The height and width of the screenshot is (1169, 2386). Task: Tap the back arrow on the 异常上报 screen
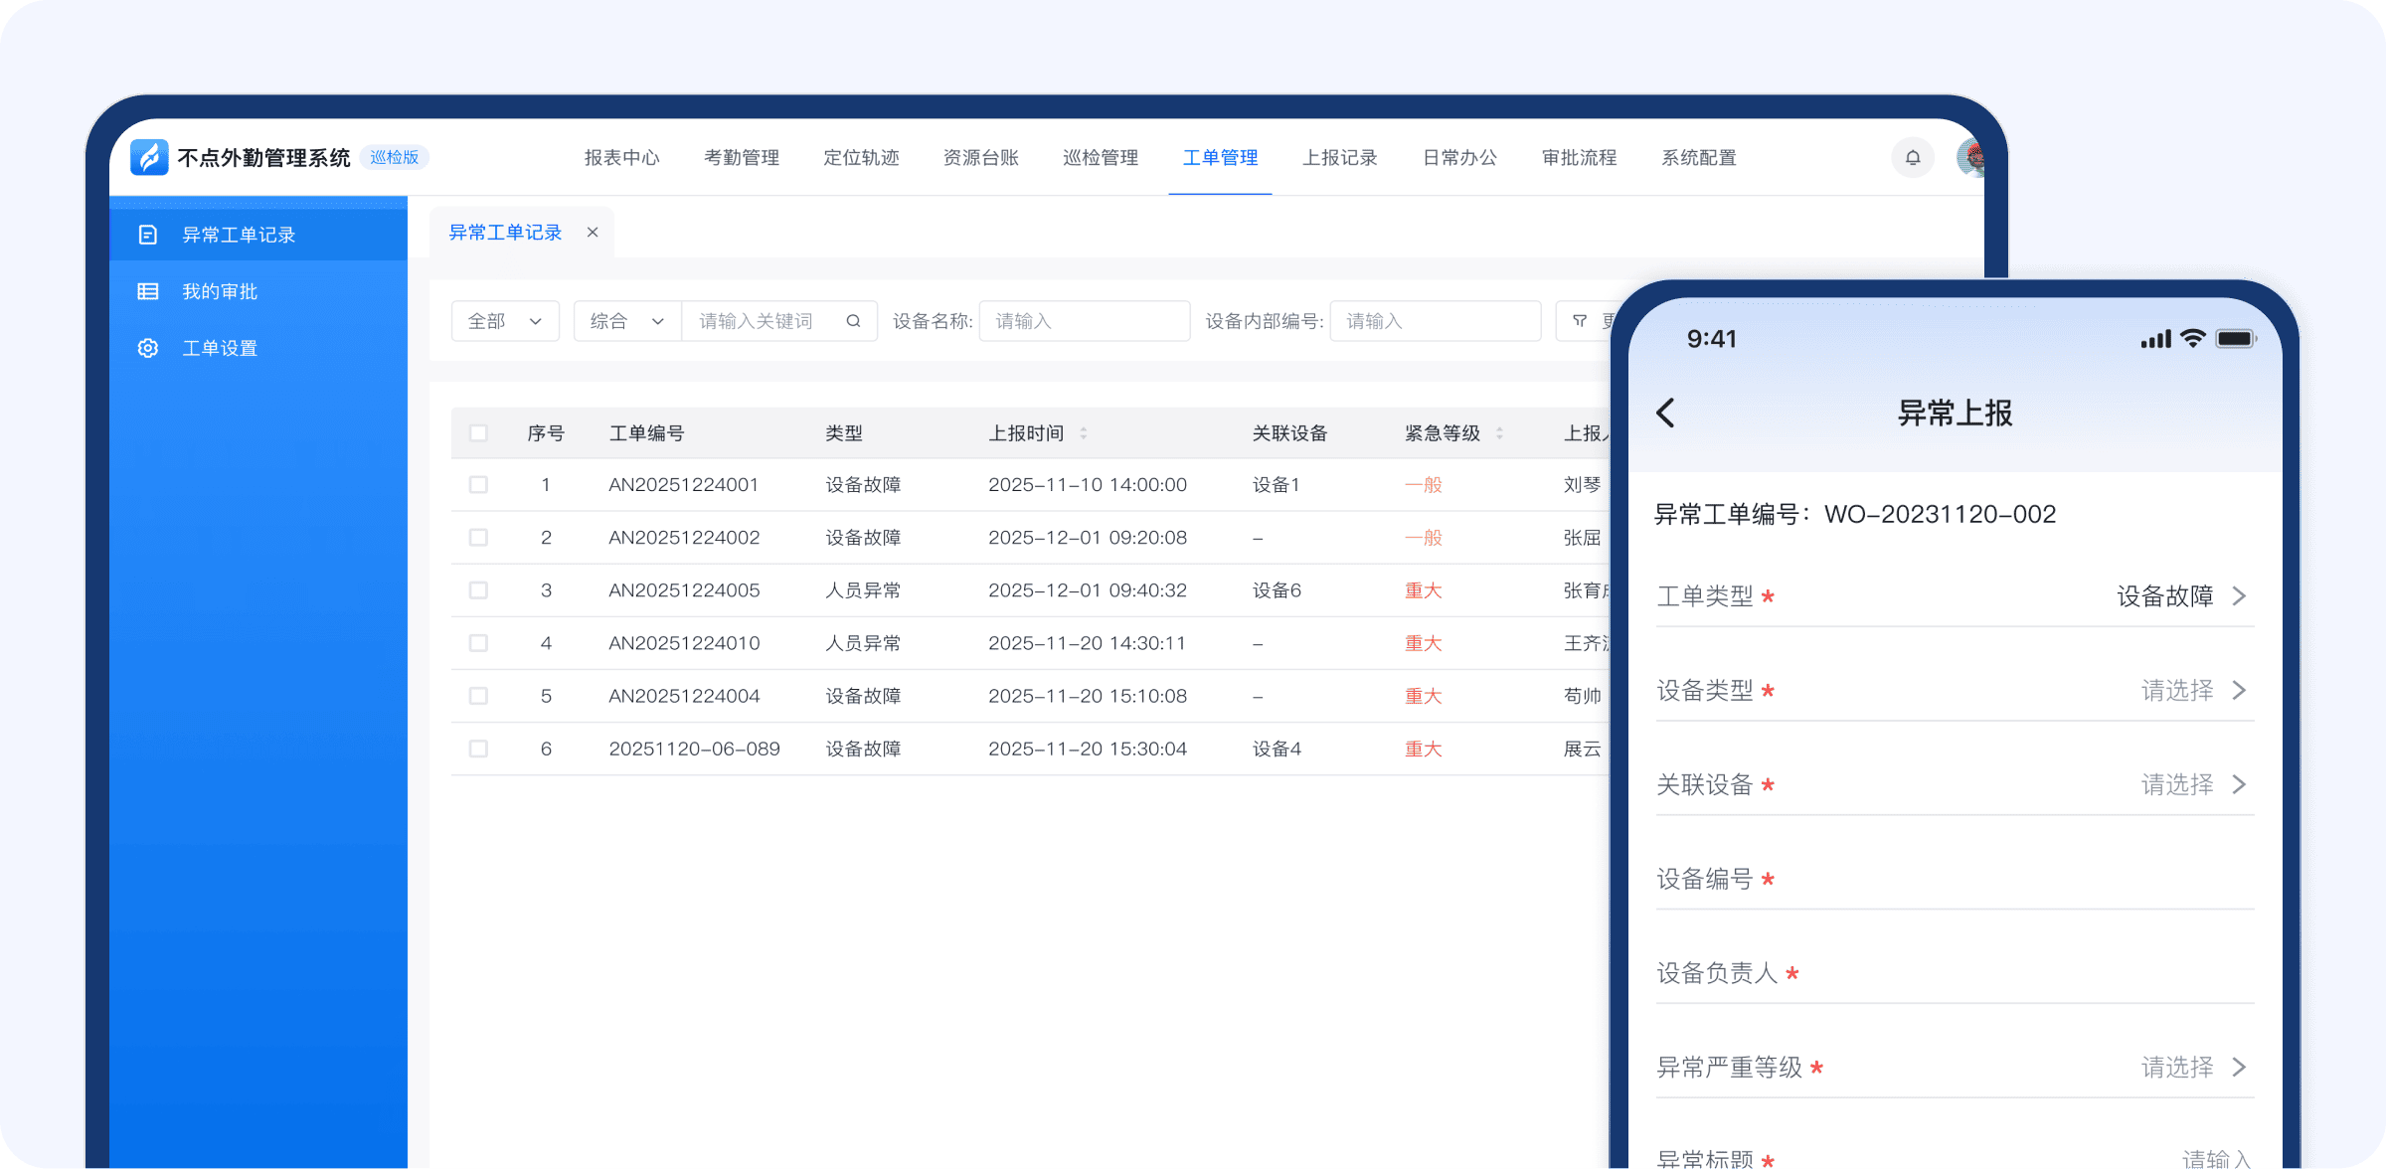point(1666,412)
